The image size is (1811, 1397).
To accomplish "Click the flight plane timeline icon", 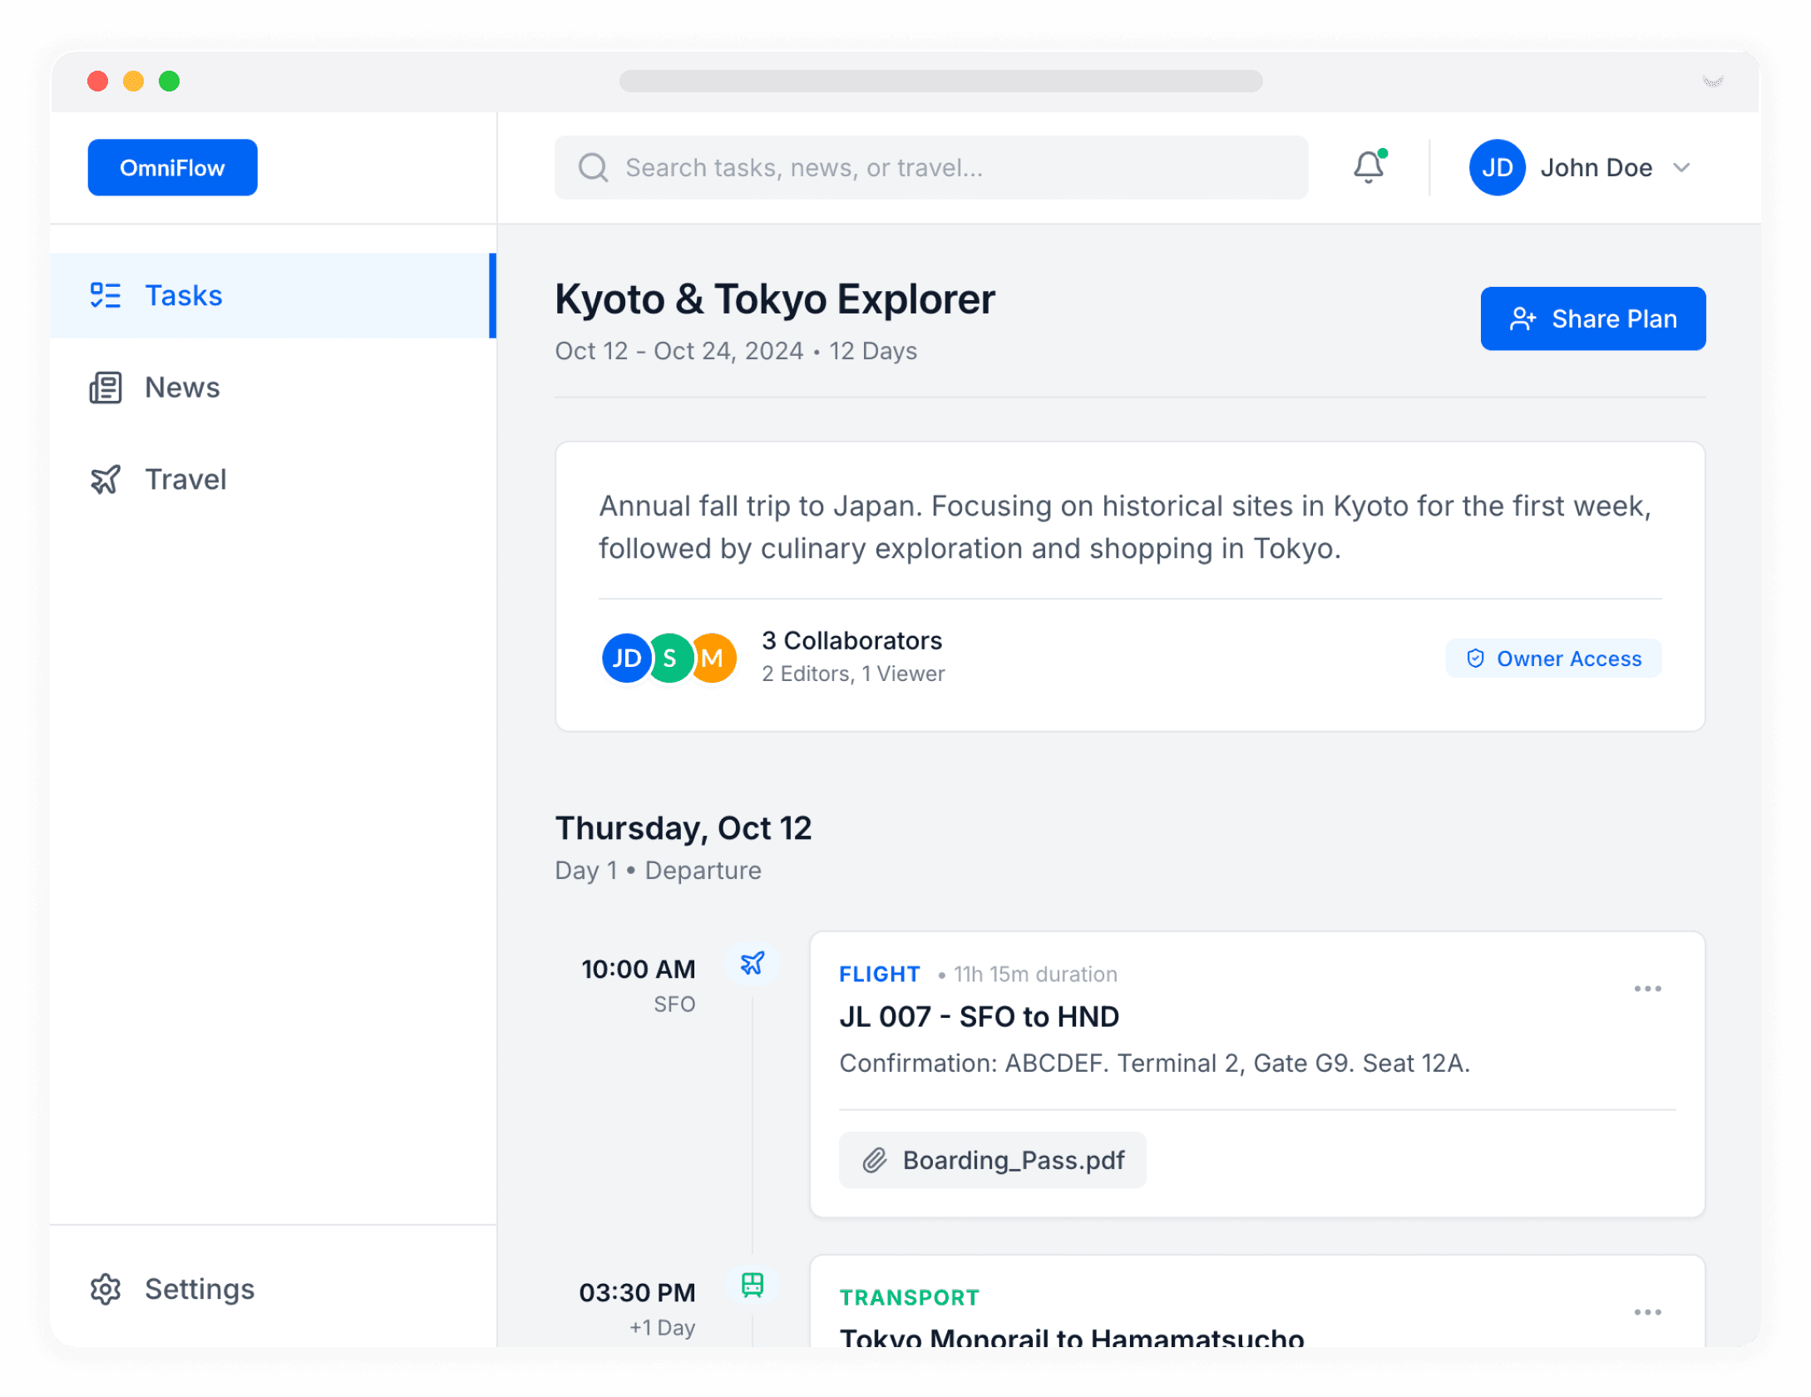I will 753,963.
